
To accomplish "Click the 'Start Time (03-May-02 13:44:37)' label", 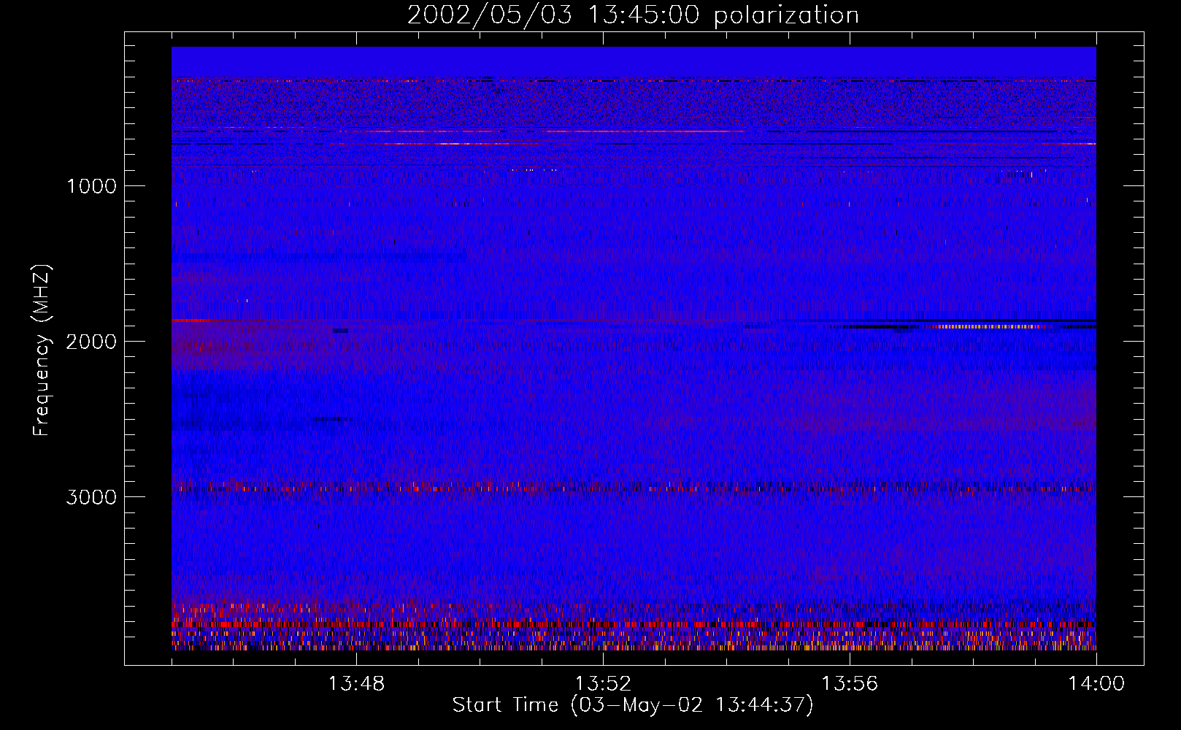I will click(x=633, y=705).
